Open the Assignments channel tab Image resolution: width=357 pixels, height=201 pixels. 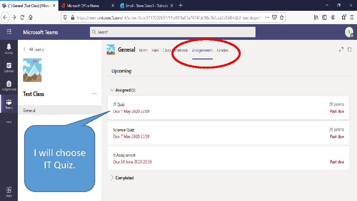pyautogui.click(x=202, y=50)
